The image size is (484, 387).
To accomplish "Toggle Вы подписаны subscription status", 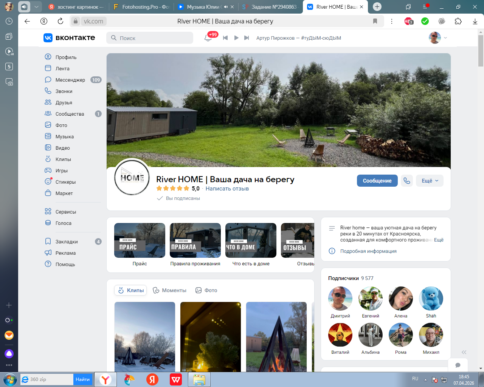I will pyautogui.click(x=178, y=198).
